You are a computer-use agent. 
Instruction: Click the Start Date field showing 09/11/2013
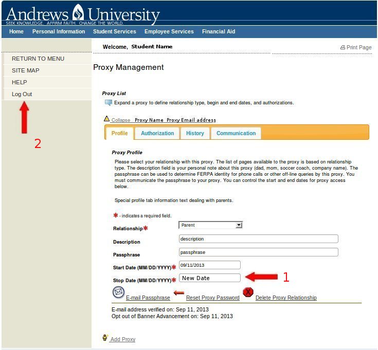(x=210, y=265)
